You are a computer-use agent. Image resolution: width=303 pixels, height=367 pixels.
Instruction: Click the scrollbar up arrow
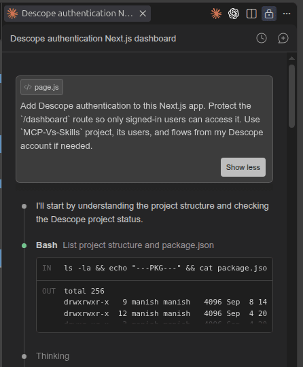point(291,58)
